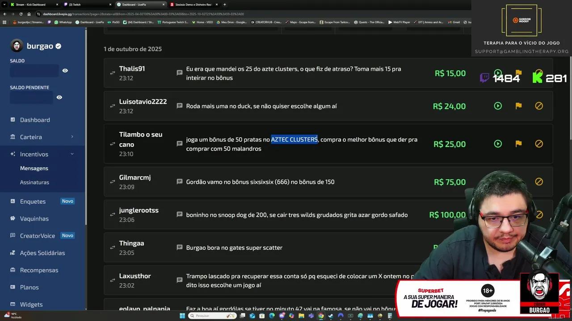Click the burgao profile avatar

pos(17,45)
